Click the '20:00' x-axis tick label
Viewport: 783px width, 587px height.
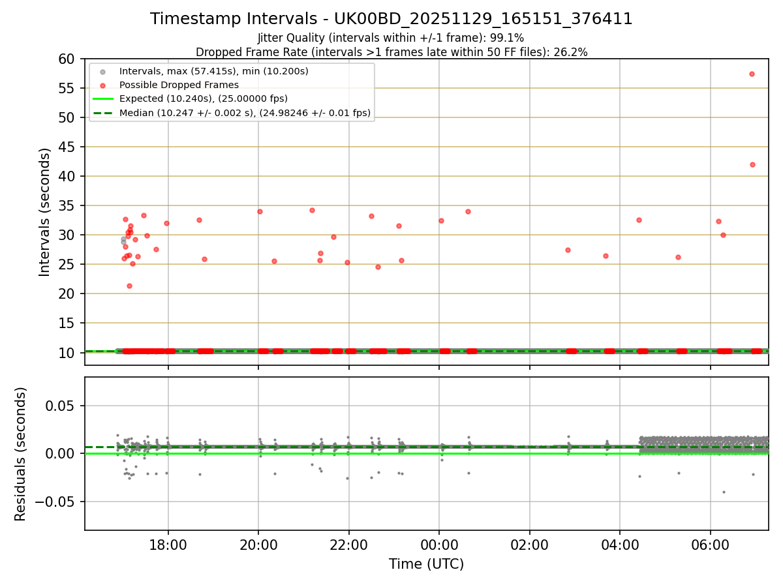(258, 544)
